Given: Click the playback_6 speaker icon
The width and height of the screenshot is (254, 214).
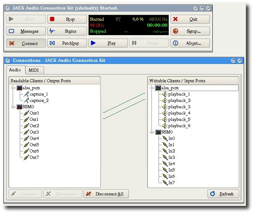Looking at the screenshot, I should click(165, 126).
